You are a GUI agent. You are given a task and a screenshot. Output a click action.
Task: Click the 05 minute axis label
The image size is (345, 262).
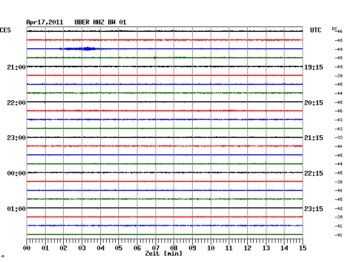[x=118, y=248]
